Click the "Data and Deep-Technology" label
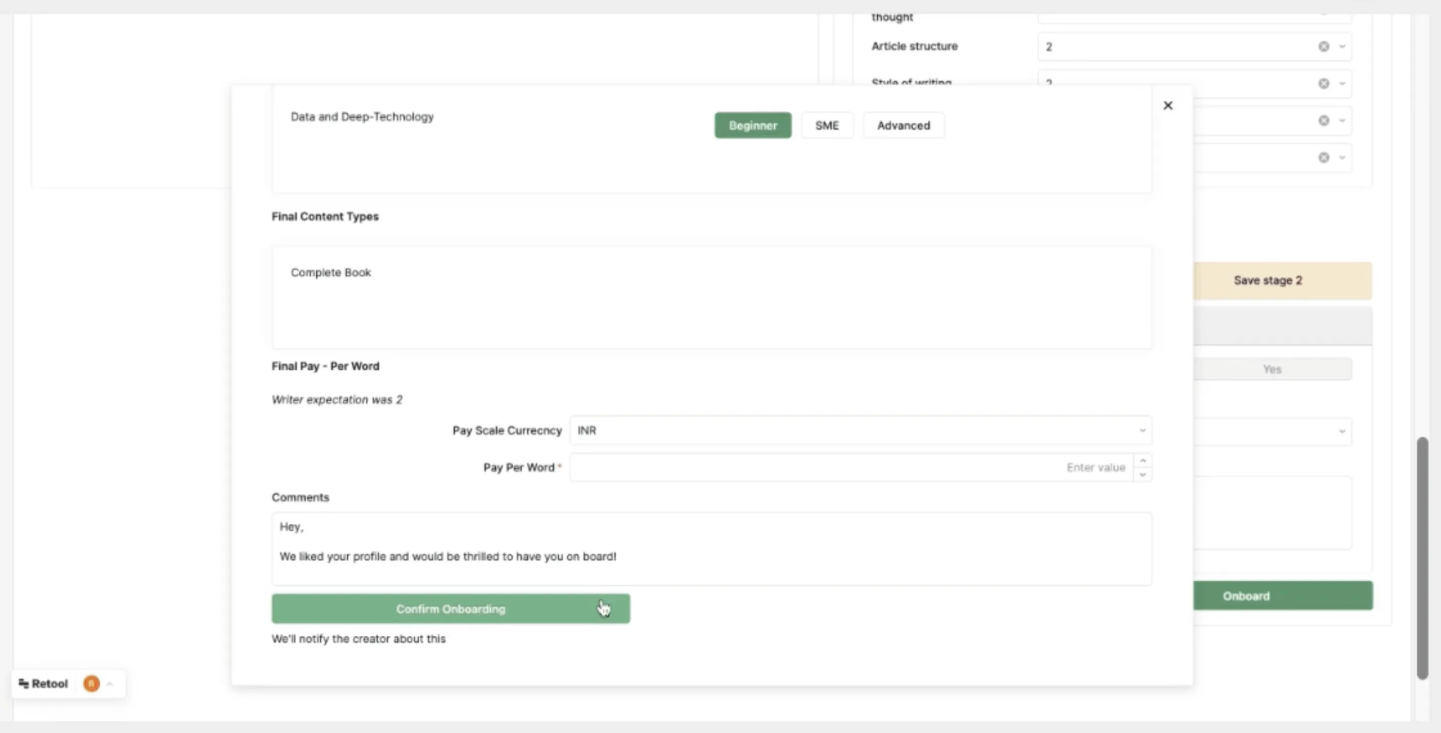The width and height of the screenshot is (1441, 733). point(362,117)
